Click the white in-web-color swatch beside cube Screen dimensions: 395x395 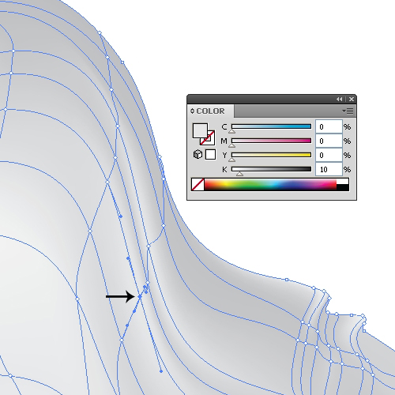[x=210, y=154]
